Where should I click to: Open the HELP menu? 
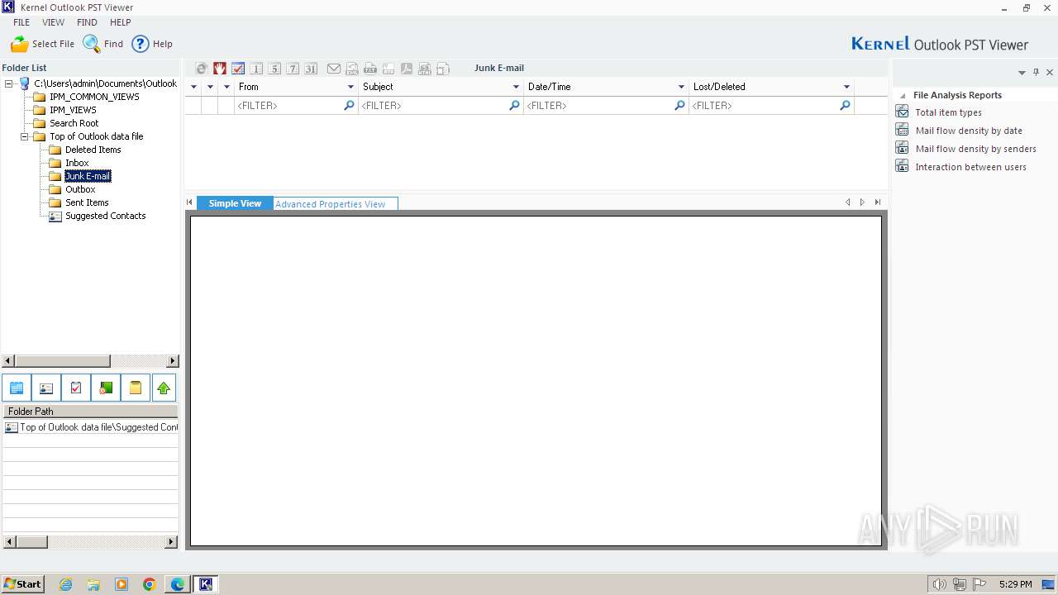[x=121, y=22]
